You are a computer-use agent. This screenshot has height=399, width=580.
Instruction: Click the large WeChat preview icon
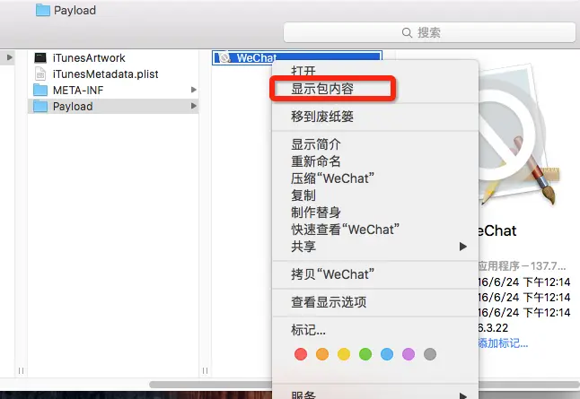(x=517, y=136)
